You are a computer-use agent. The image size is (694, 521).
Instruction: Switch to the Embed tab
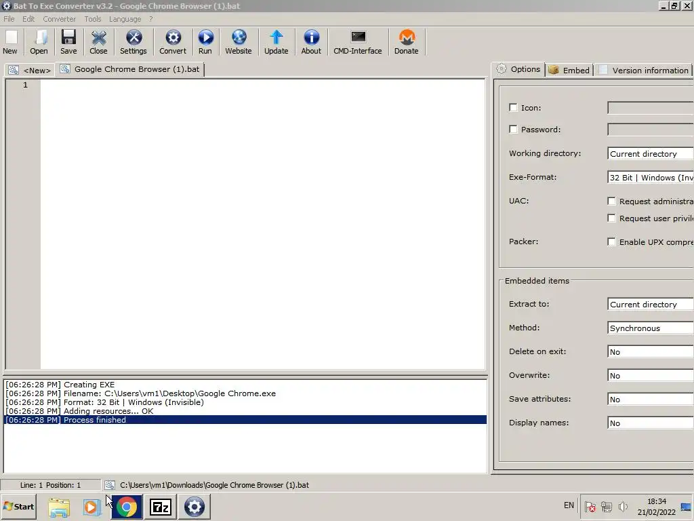(x=569, y=70)
